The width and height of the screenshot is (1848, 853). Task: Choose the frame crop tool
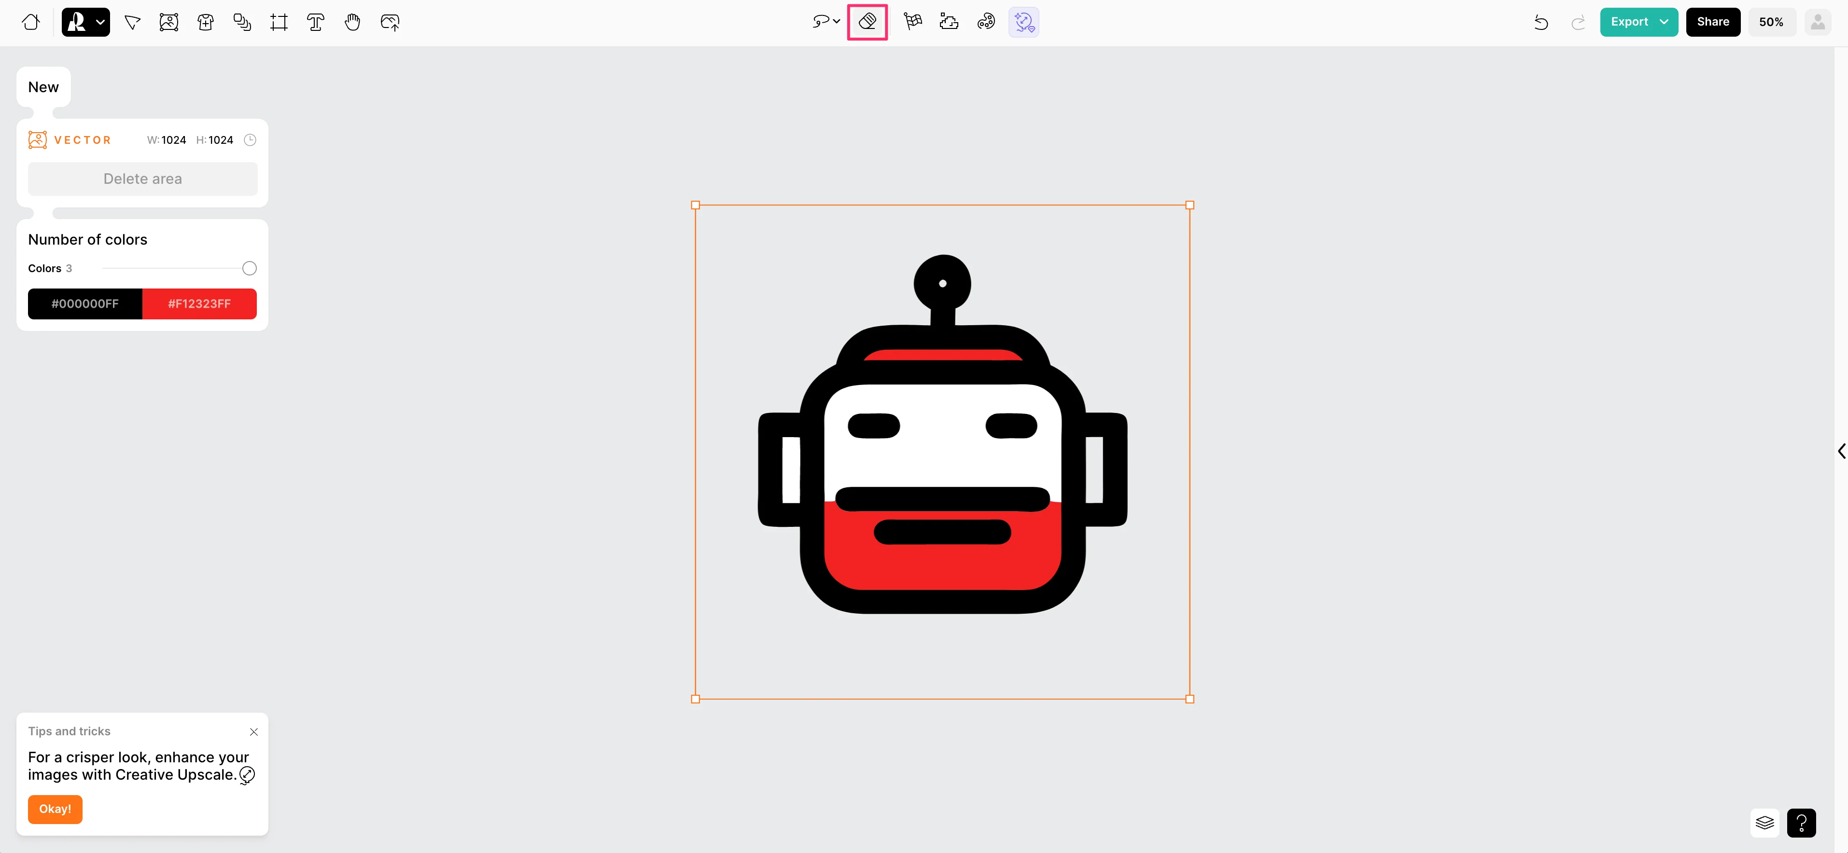coord(279,22)
